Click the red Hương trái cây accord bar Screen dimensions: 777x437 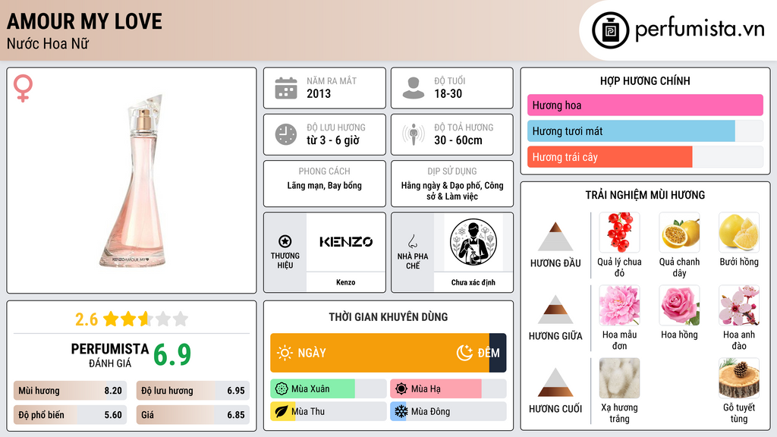[610, 156]
